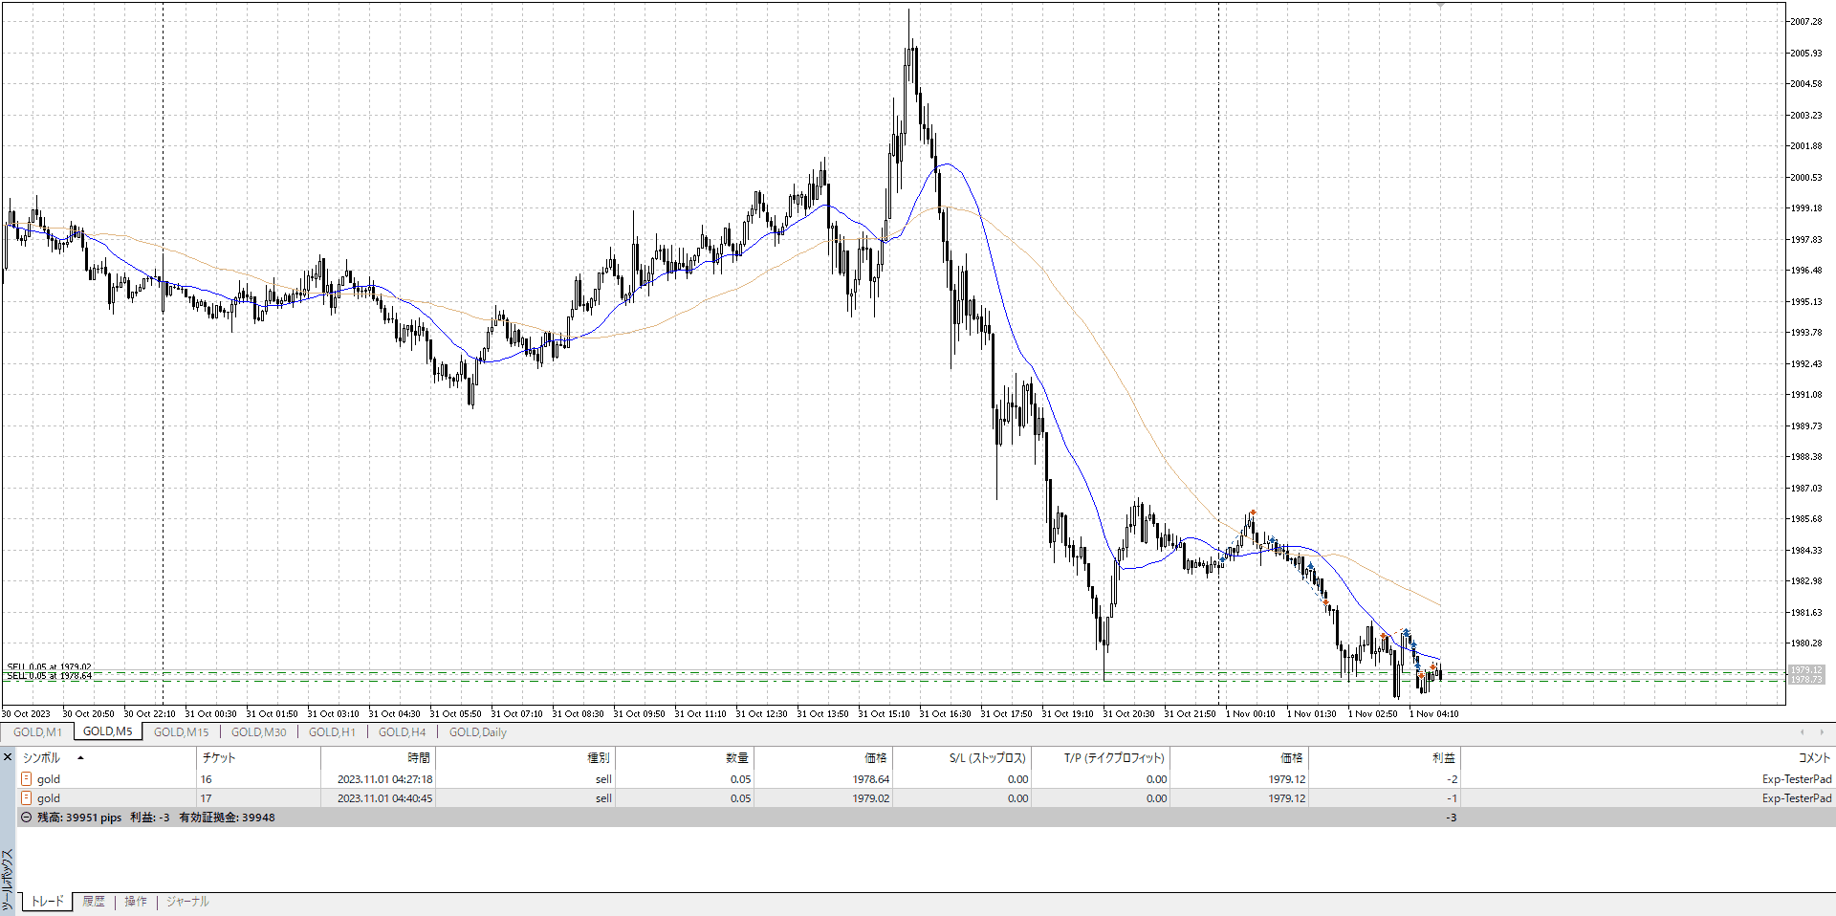
Task: Click chart shift triangle marker at top
Action: 1440,6
